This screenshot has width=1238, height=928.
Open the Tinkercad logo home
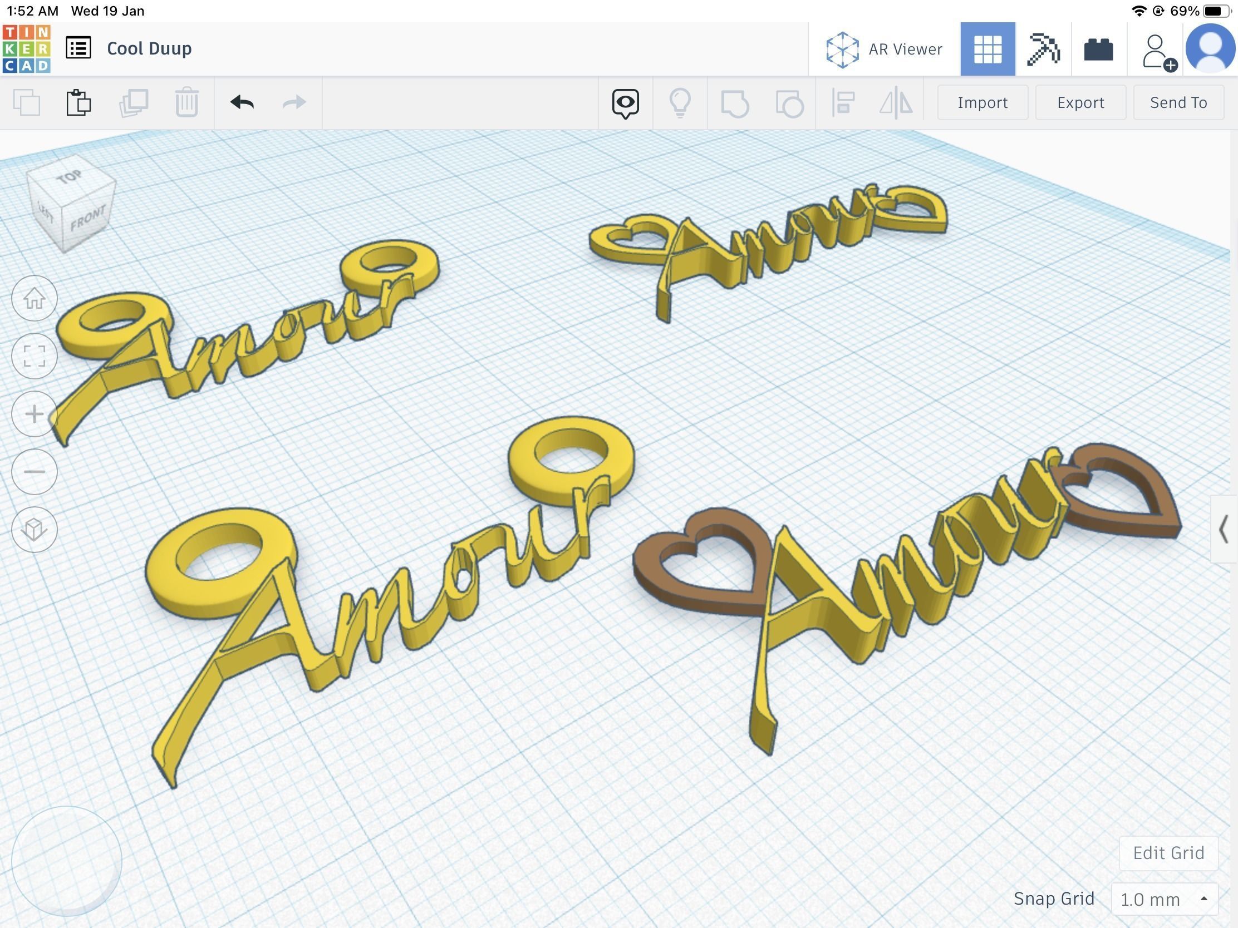(x=26, y=48)
